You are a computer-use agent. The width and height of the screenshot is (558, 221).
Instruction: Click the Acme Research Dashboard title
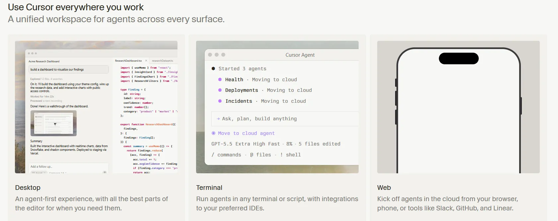44,61
